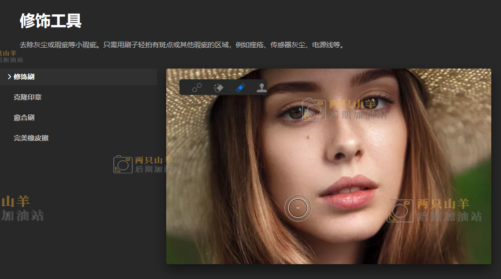Click the camera watermark logo left of photo
501x279 pixels.
(123, 165)
